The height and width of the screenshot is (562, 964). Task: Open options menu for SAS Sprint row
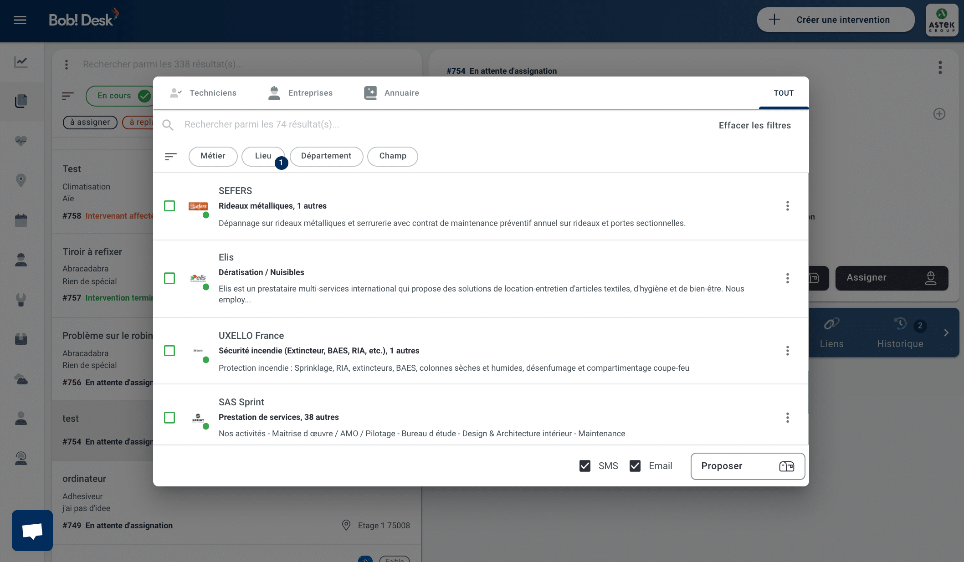(x=787, y=418)
